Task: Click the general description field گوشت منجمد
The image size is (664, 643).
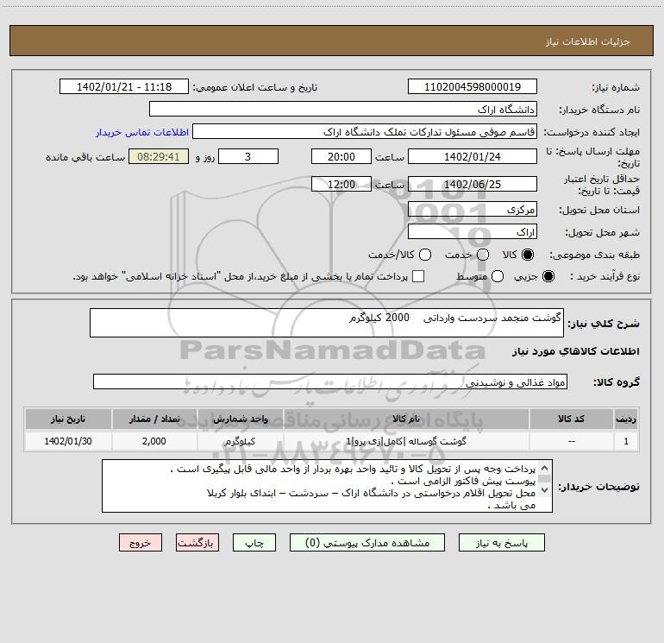Action: (x=327, y=323)
